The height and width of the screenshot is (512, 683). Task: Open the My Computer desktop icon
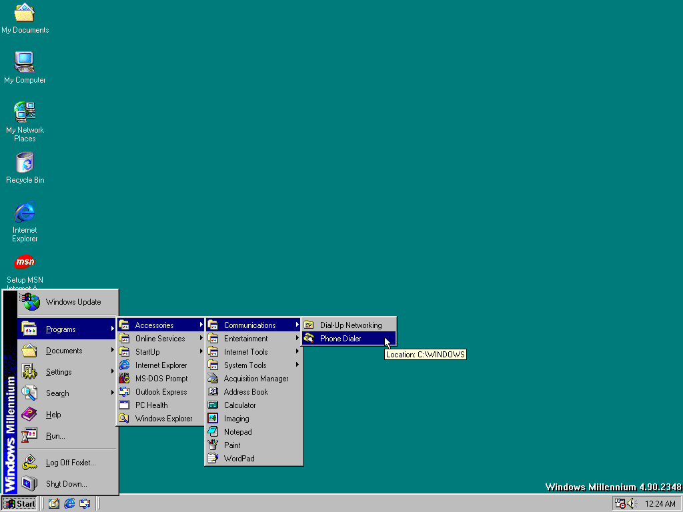25,63
